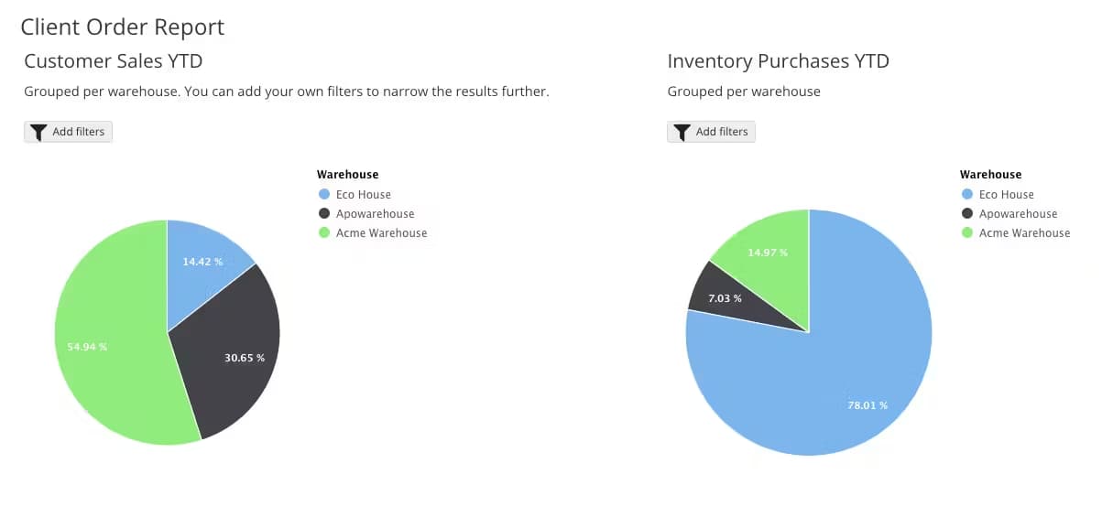
Task: Toggle Eco House label in Inventory Purchases legend
Action: [x=1006, y=195]
